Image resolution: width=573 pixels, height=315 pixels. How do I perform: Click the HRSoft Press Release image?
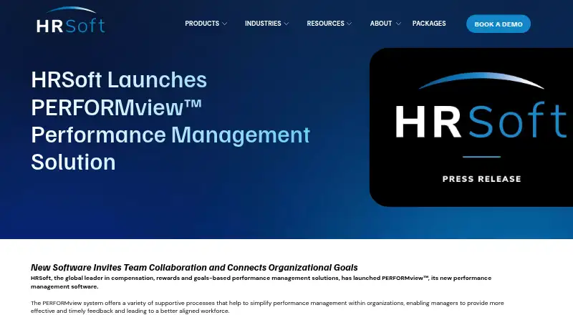pos(471,127)
